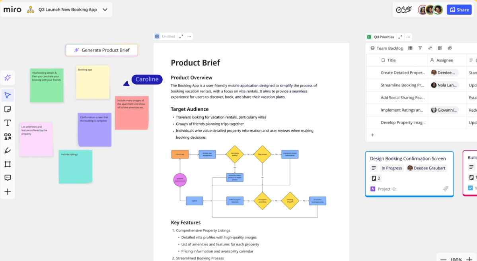Toggle hidden fields eye icon

[450, 48]
